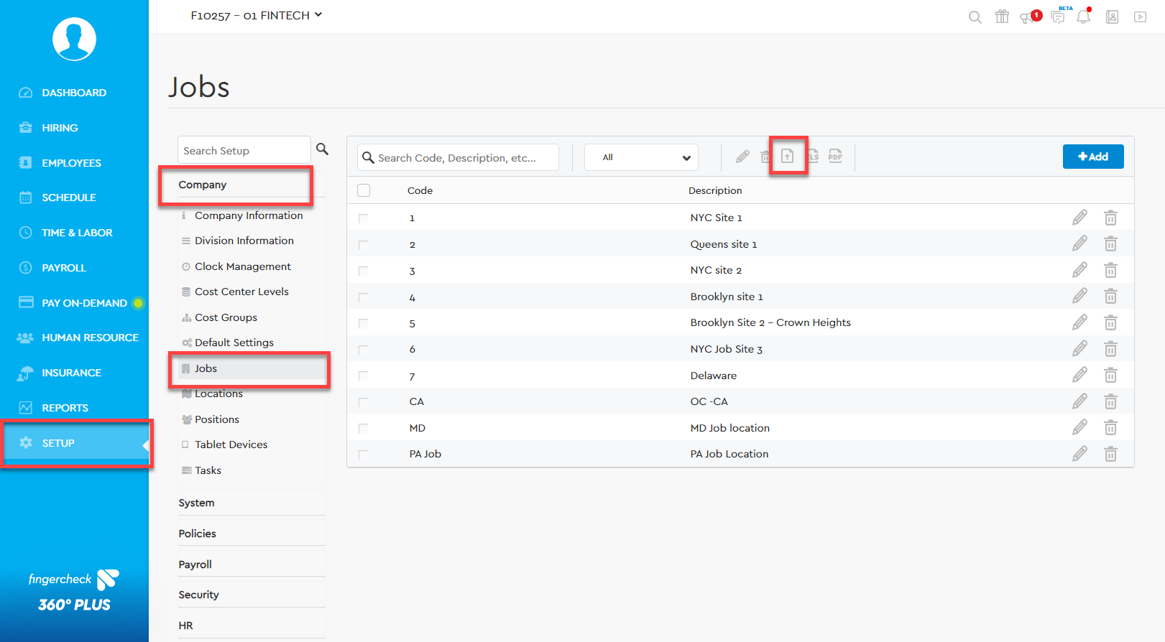Image resolution: width=1165 pixels, height=642 pixels.
Task: Toggle the select-all header checkbox
Action: pyautogui.click(x=364, y=190)
